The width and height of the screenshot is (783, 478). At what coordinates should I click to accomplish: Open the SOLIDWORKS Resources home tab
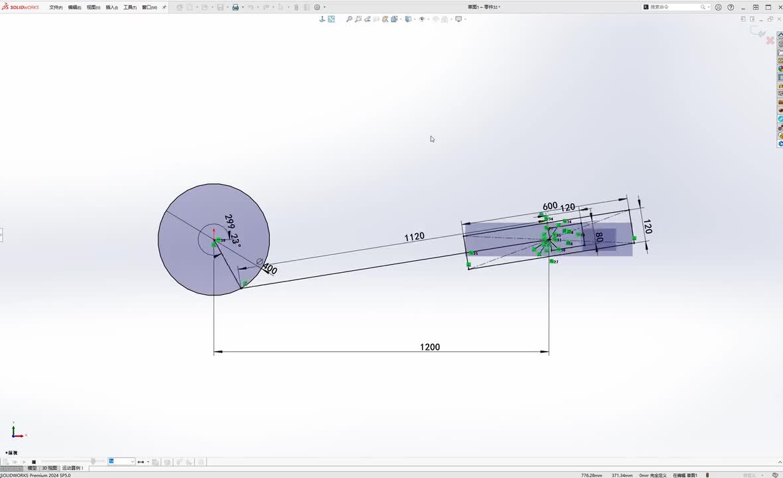(780, 36)
